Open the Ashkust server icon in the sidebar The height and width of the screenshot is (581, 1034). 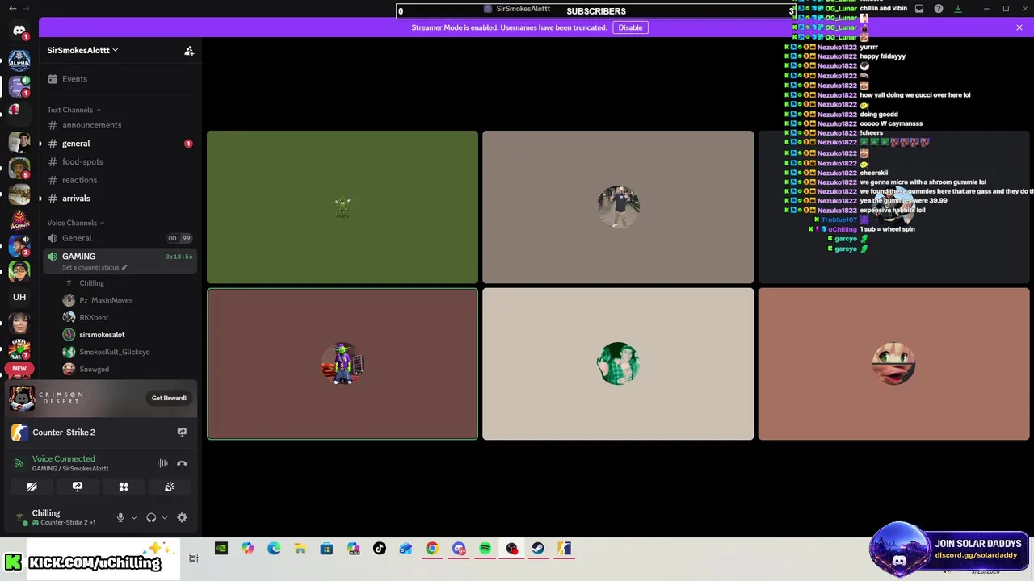pos(19,219)
